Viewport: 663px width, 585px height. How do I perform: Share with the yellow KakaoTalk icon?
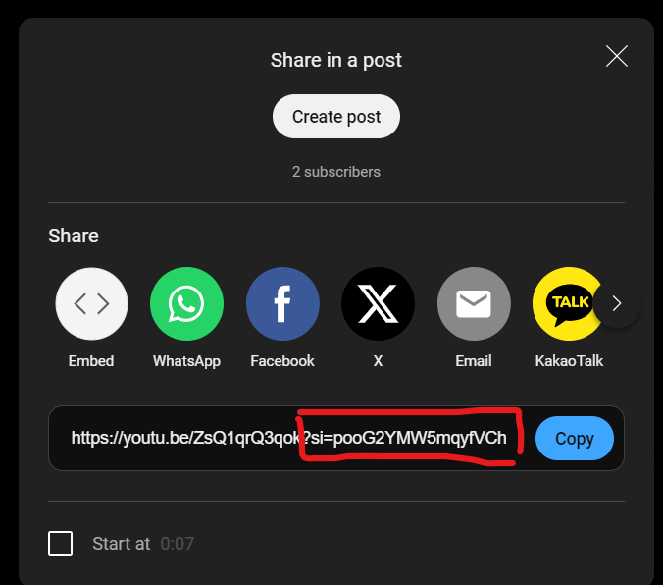(x=567, y=303)
